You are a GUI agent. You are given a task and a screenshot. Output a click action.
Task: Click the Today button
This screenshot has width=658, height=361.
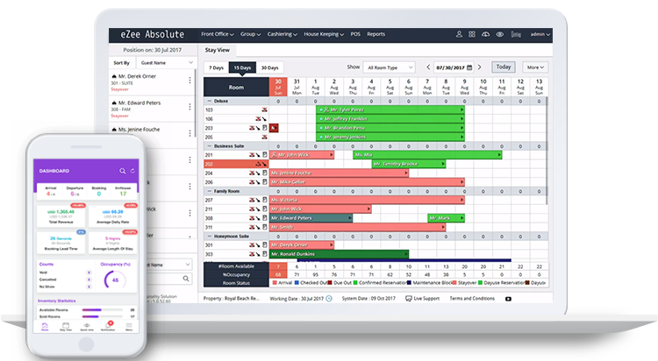tap(503, 67)
